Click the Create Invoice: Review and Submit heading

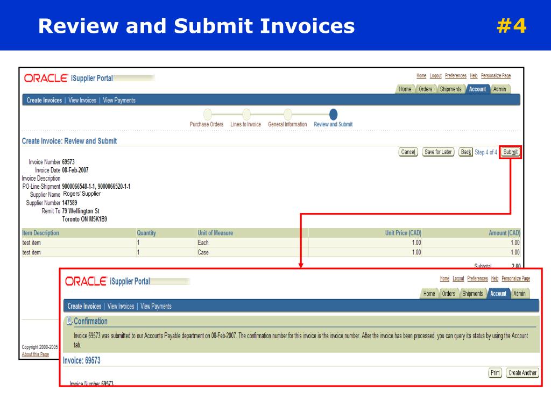point(69,141)
